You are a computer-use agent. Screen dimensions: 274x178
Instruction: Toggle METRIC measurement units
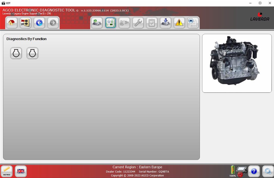click(x=7, y=171)
